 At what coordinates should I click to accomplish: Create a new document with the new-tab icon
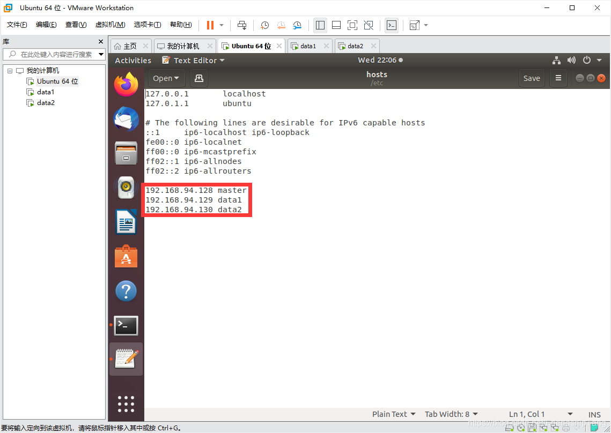tap(198, 78)
